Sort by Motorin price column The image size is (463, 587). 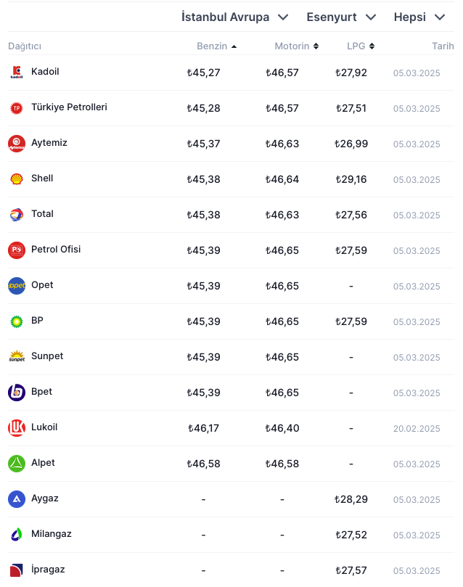(296, 46)
